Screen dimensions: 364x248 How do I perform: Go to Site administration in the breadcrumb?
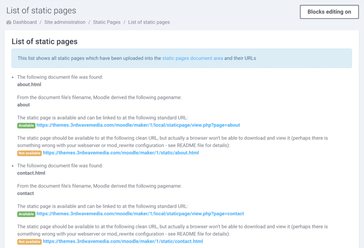(65, 22)
